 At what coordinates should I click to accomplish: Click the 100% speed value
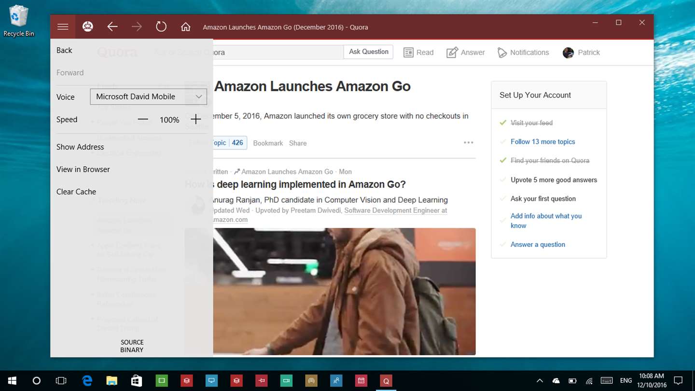click(x=169, y=120)
